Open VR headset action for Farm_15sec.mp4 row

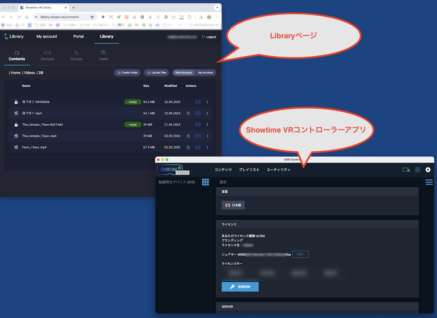click(198, 147)
